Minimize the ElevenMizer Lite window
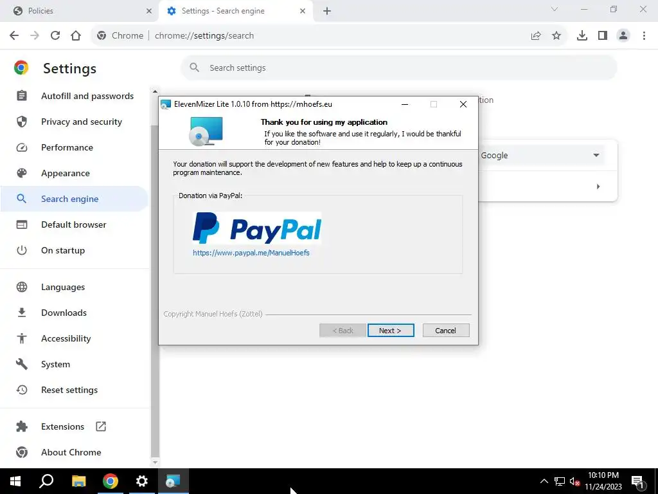658x494 pixels. point(405,104)
